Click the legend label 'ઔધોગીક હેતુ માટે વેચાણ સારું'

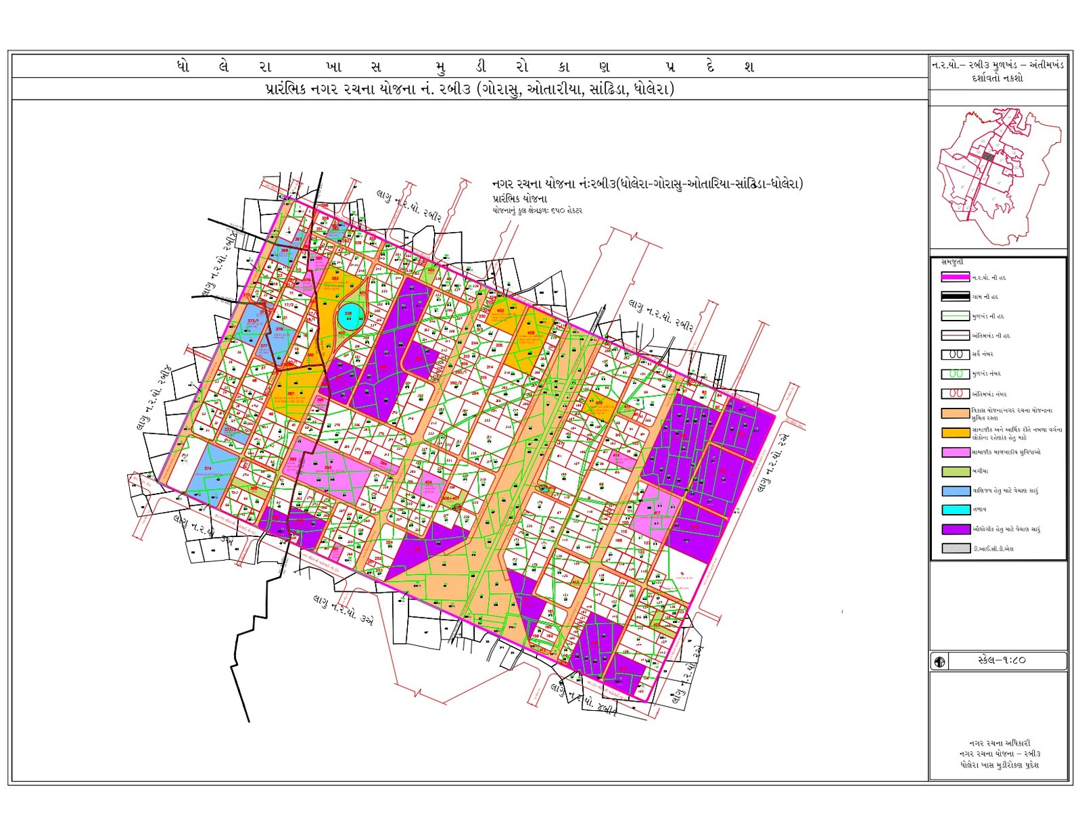(x=1006, y=530)
